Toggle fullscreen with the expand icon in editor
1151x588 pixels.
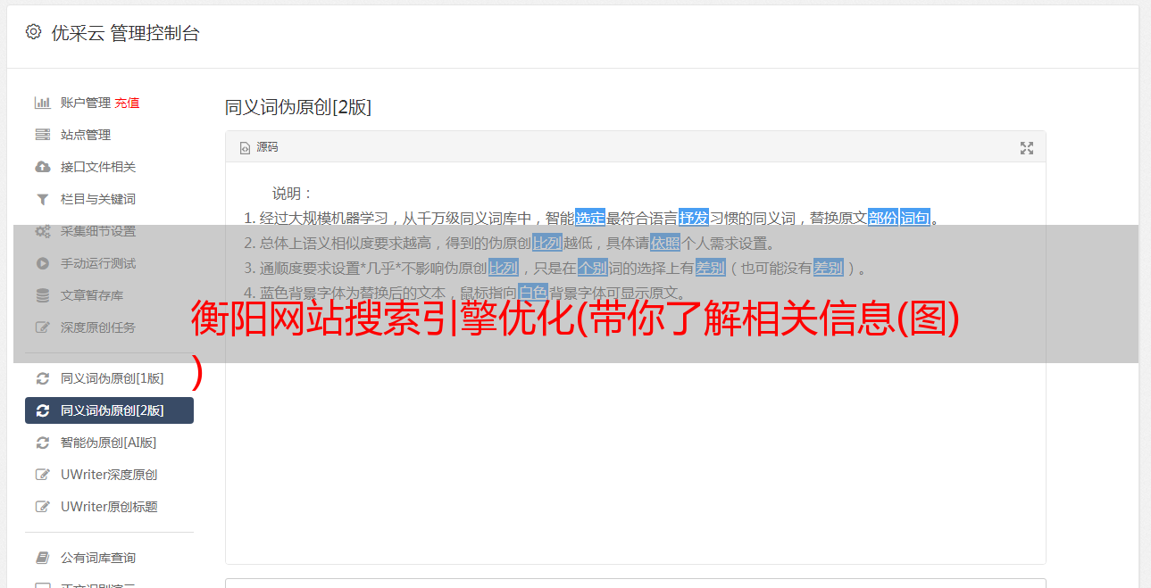[x=1027, y=148]
